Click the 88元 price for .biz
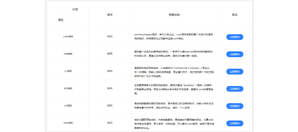 pos(110,88)
